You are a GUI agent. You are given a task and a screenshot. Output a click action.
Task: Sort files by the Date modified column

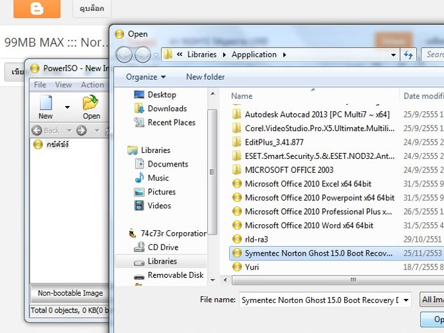point(423,96)
